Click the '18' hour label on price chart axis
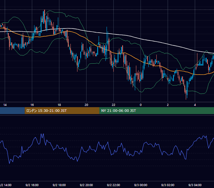 point(59,105)
